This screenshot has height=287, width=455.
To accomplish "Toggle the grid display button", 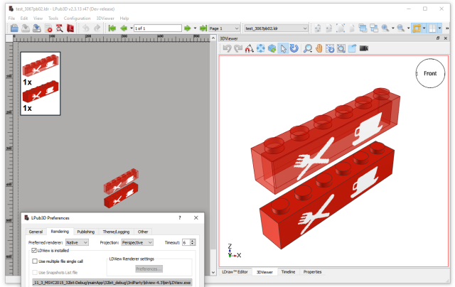I will coord(432,28).
